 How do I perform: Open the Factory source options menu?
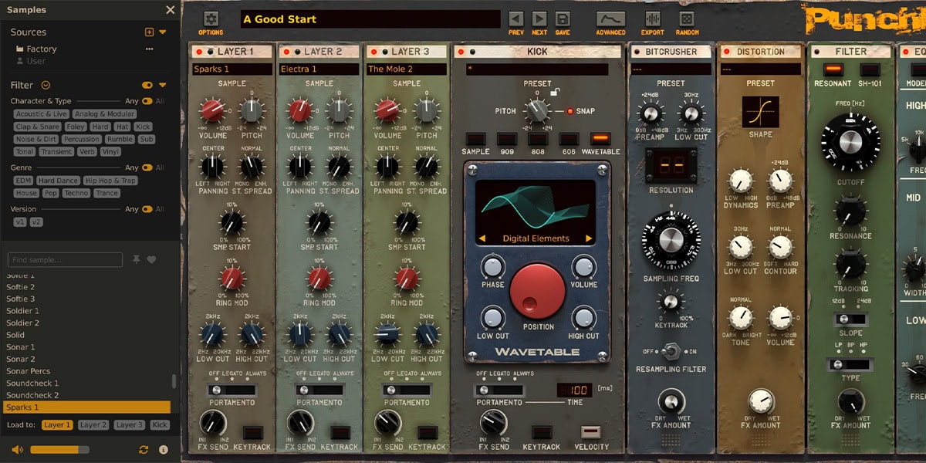[x=150, y=49]
